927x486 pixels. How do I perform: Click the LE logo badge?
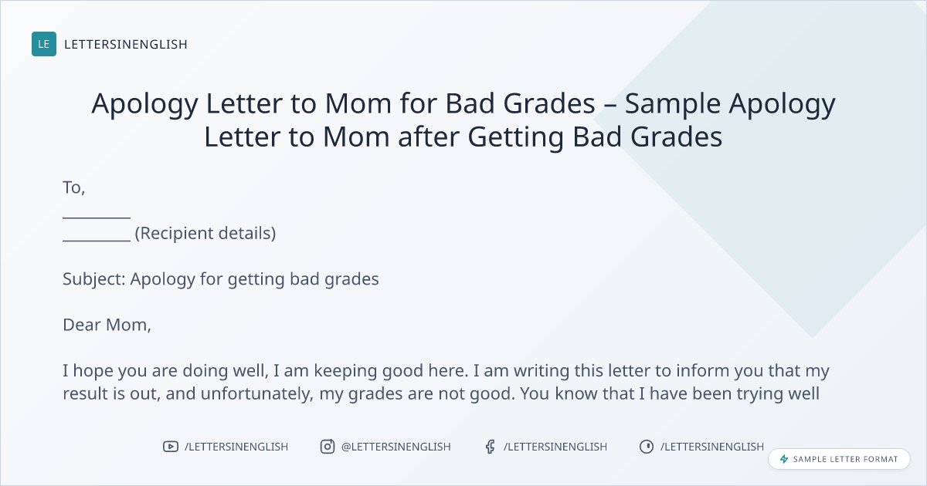pos(44,44)
